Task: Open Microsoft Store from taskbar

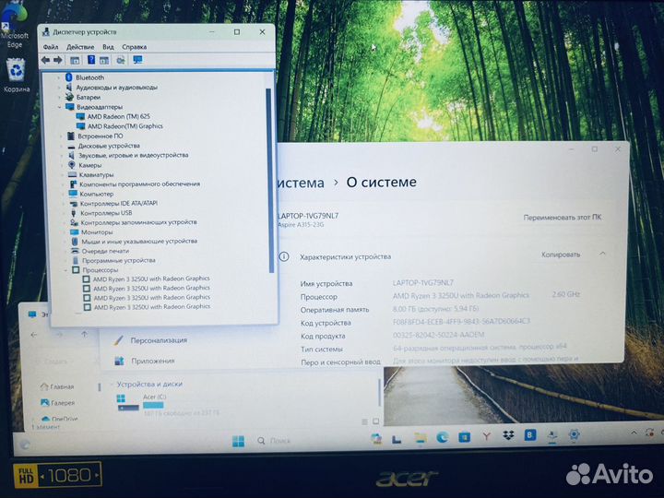Action: click(x=465, y=437)
